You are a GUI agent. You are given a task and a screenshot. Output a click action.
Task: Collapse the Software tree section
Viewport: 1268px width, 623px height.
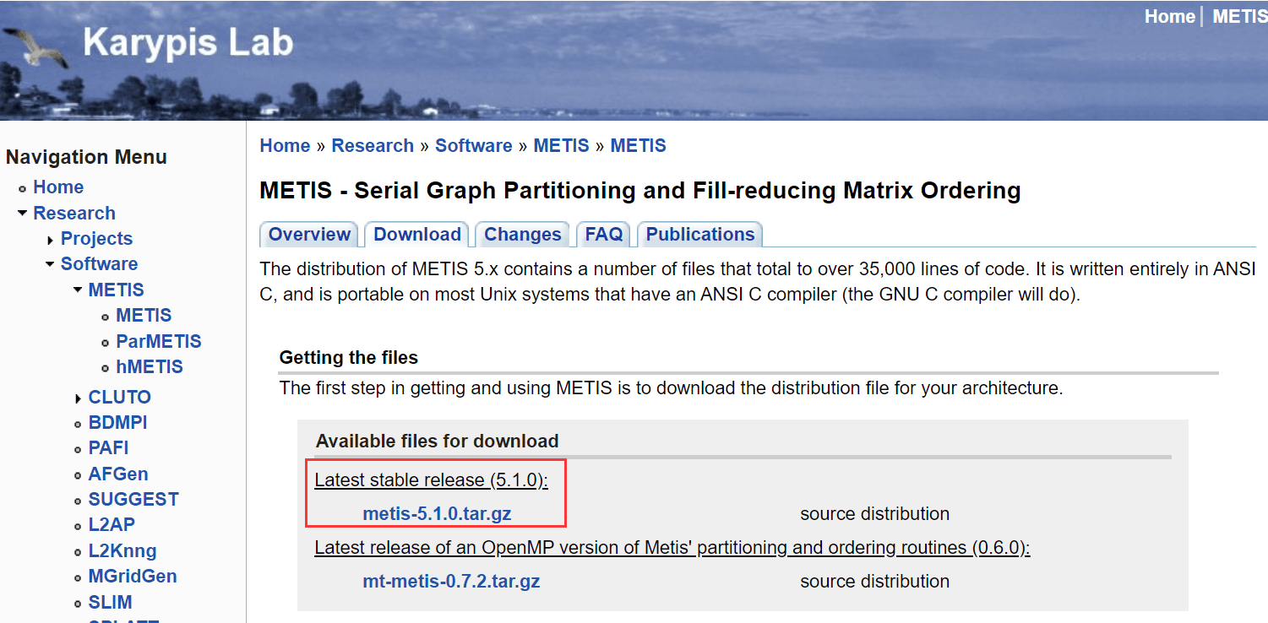click(50, 263)
